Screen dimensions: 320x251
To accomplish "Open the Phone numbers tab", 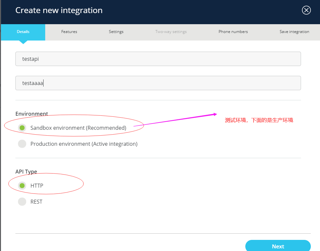I will (x=233, y=32).
